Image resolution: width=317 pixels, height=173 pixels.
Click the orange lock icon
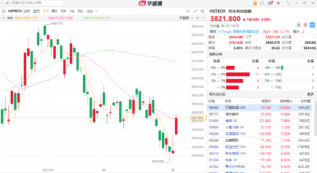point(255,3)
